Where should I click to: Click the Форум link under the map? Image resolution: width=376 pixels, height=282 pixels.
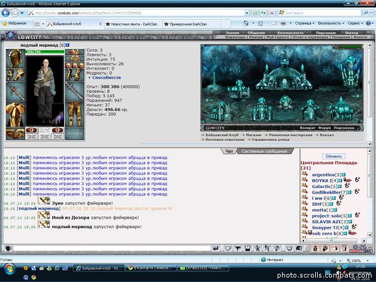[325, 128]
